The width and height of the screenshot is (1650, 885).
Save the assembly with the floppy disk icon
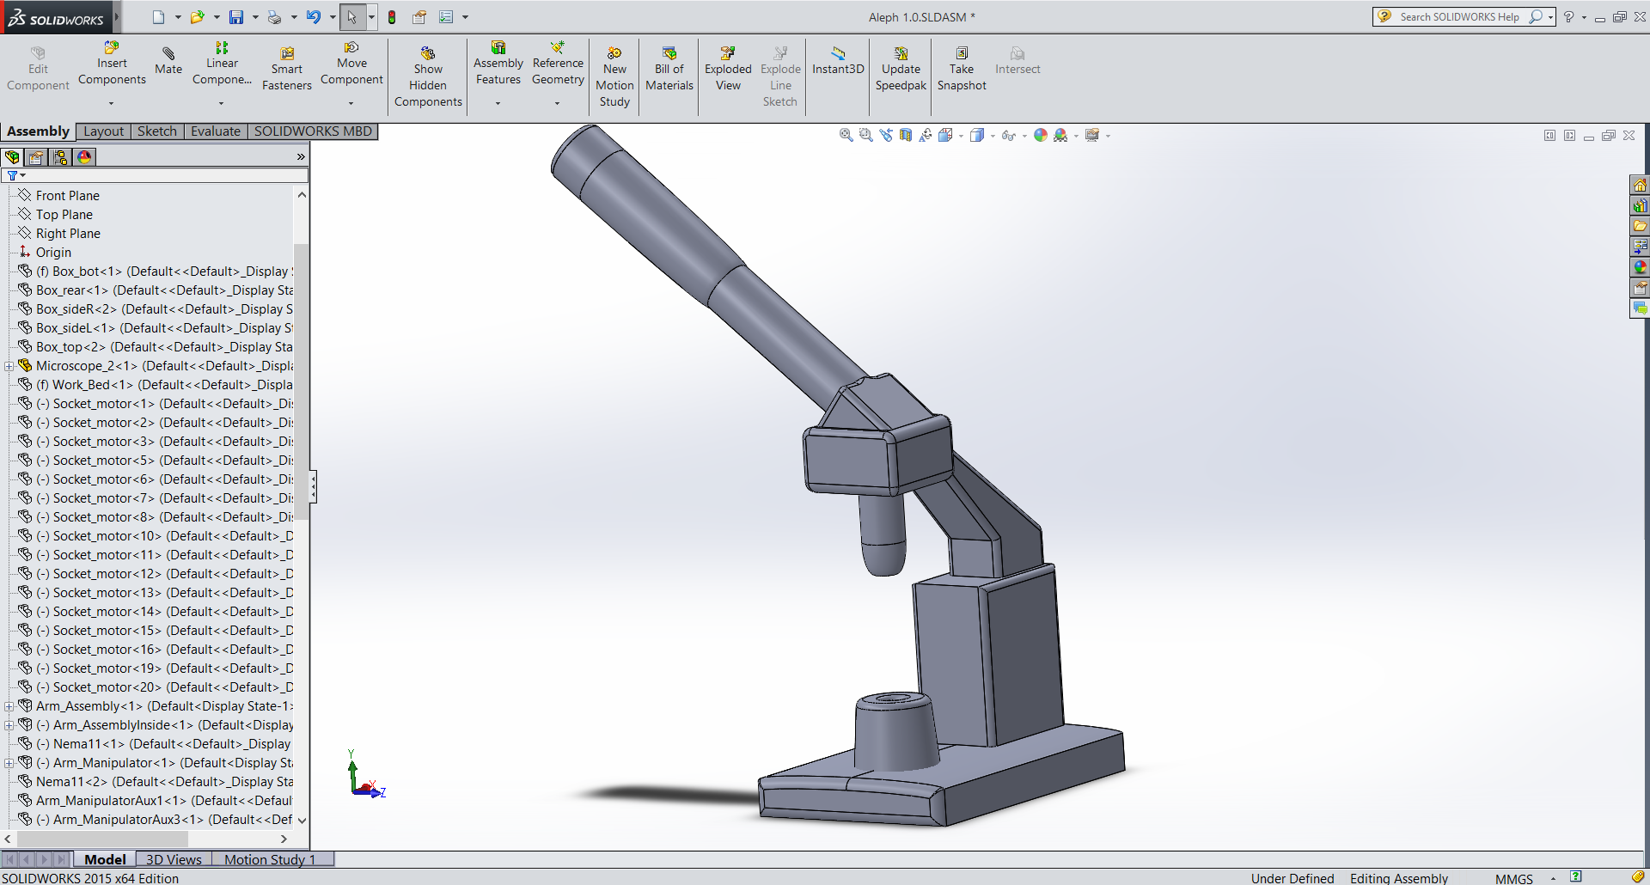pos(236,17)
